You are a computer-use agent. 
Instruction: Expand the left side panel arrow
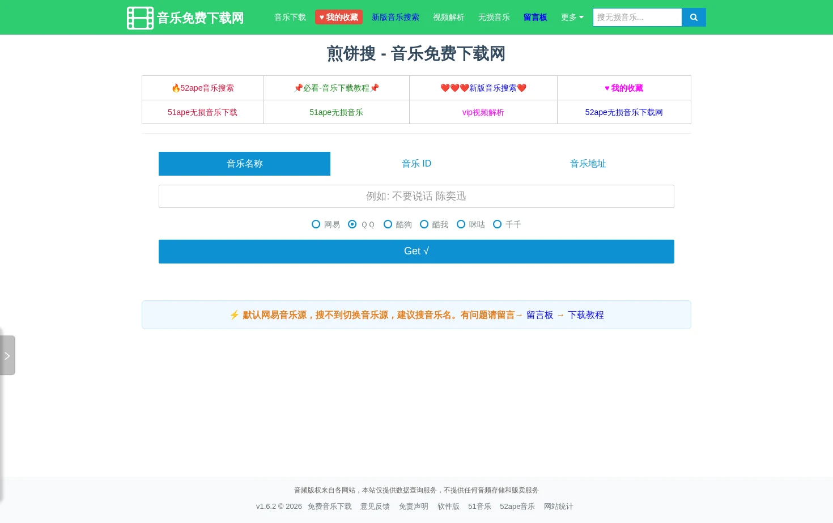(x=7, y=355)
